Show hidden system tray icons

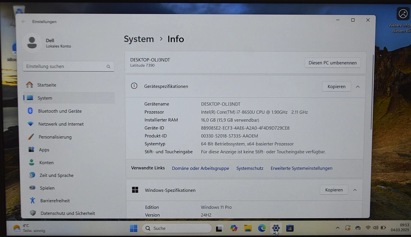tap(338, 228)
